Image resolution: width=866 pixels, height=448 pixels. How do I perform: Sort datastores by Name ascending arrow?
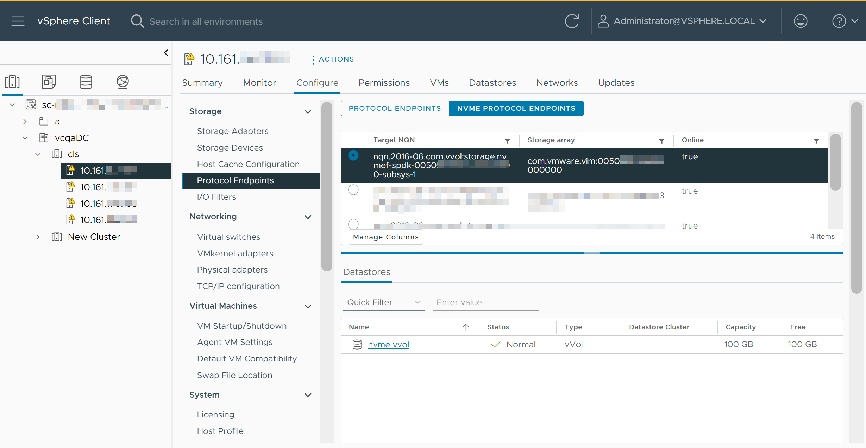466,327
